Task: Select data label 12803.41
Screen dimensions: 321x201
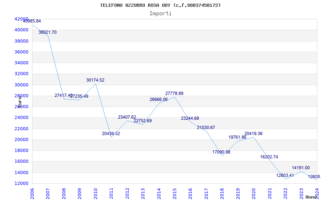Action: pyautogui.click(x=285, y=176)
